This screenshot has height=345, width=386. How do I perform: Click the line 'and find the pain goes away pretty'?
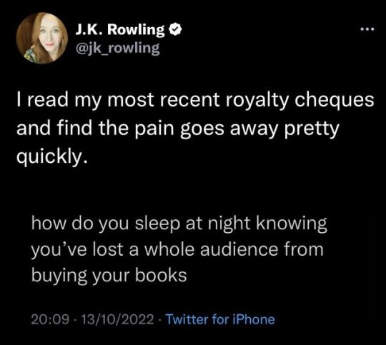pyautogui.click(x=178, y=129)
